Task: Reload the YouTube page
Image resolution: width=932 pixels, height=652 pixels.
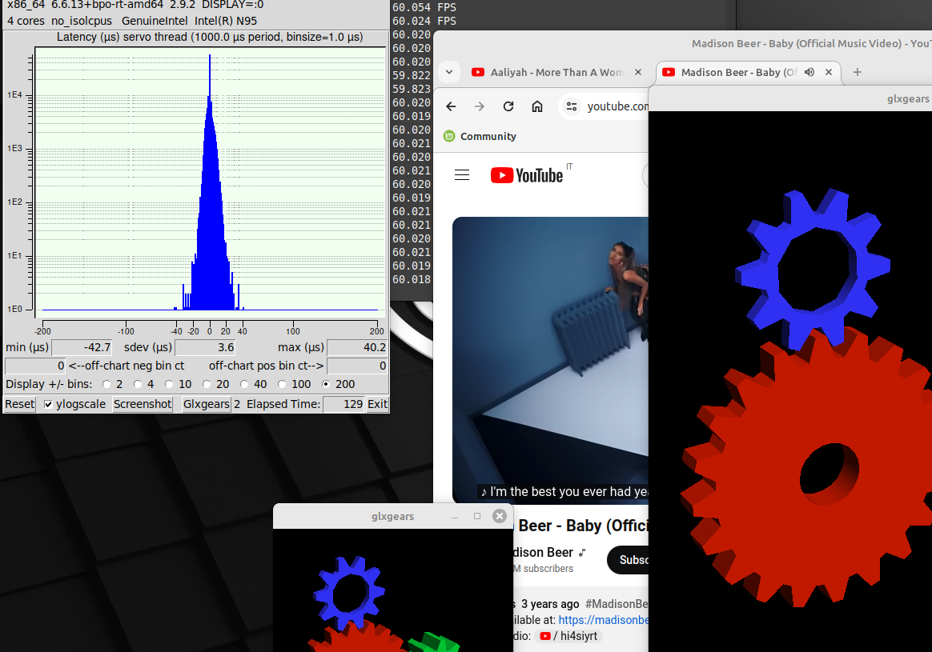Action: pos(508,106)
